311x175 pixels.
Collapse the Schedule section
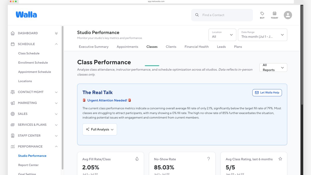point(56,44)
